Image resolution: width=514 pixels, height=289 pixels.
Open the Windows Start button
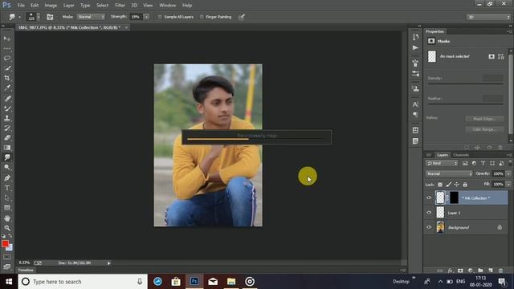(x=9, y=282)
